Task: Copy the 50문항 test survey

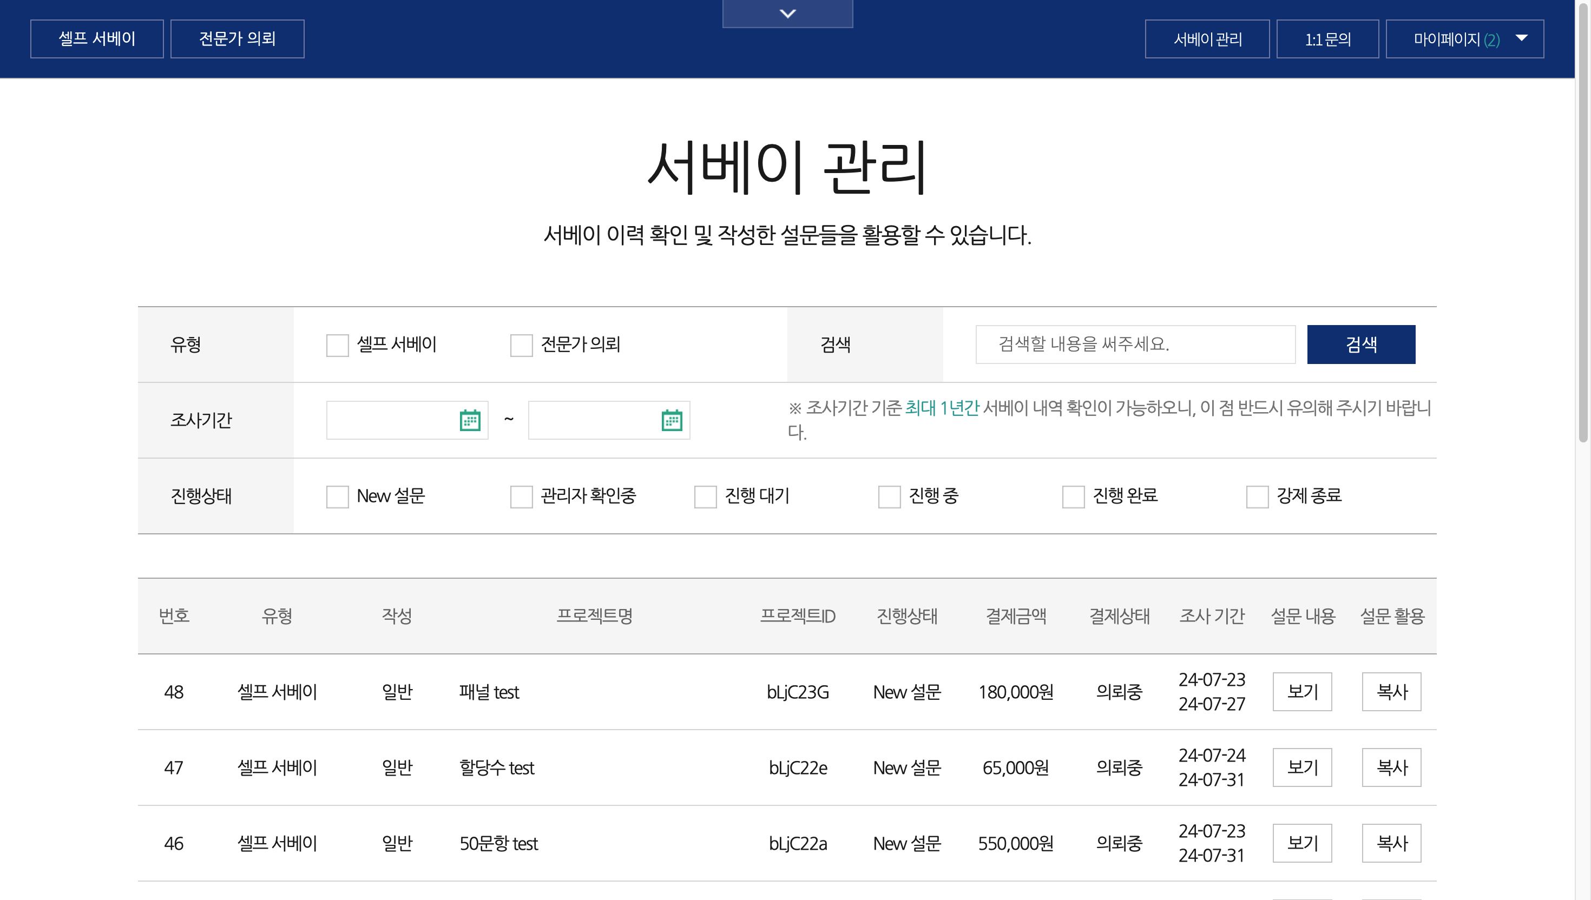Action: click(1391, 843)
